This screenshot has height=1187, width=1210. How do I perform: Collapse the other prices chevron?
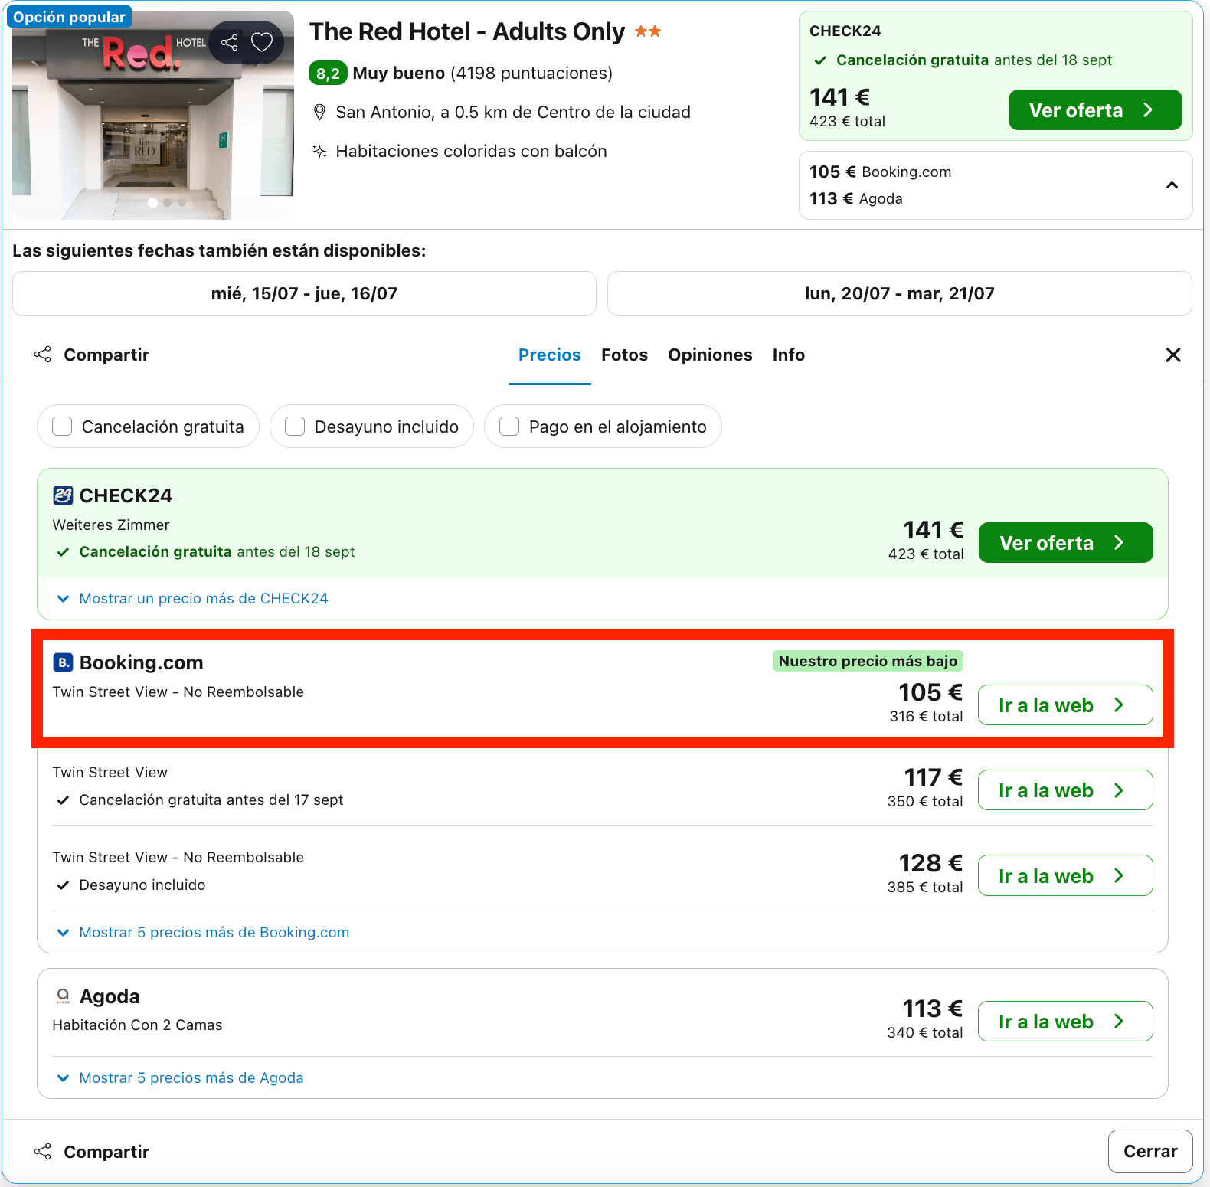point(1172,185)
